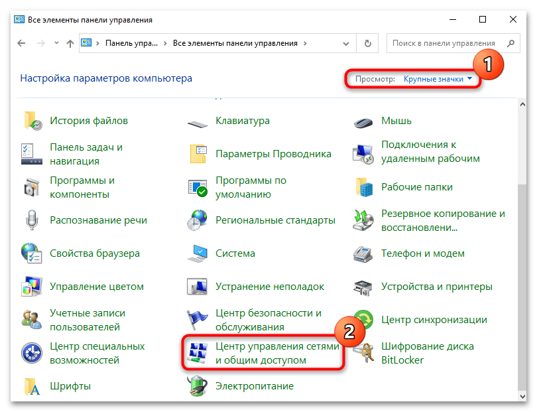Open Шрифты link
Image resolution: width=537 pixels, height=412 pixels.
(70, 386)
